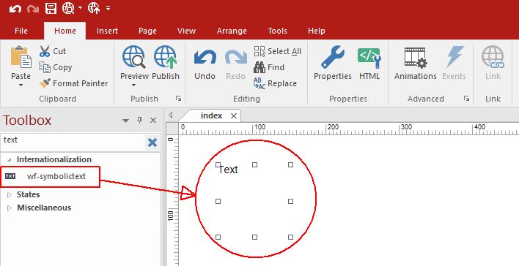Image resolution: width=519 pixels, height=266 pixels.
Task: Toggle the Toolbox auto-hide pin
Action: click(x=140, y=120)
